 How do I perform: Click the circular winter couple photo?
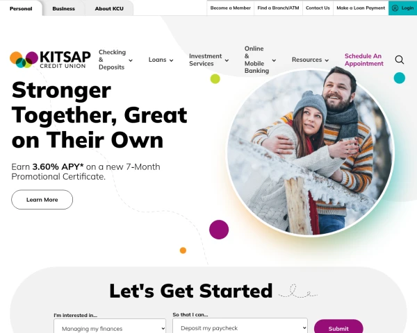coord(310,153)
